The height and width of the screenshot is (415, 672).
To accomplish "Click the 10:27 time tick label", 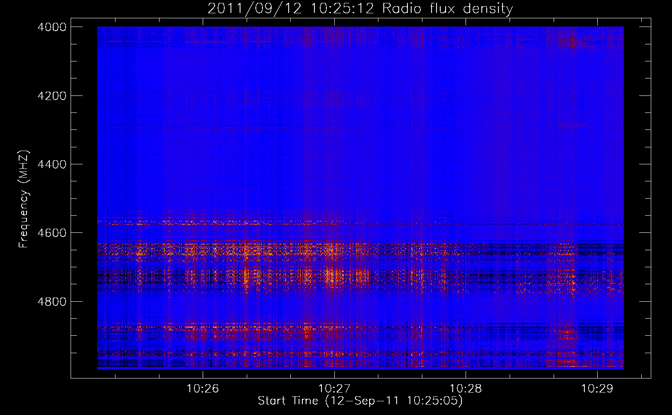I will point(334,388).
